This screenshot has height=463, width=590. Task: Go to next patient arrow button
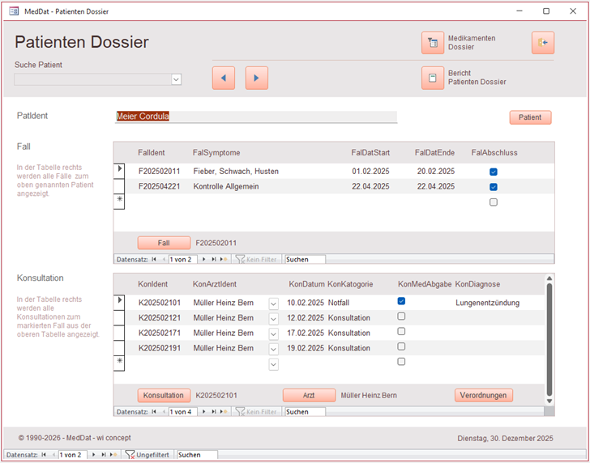pos(257,78)
